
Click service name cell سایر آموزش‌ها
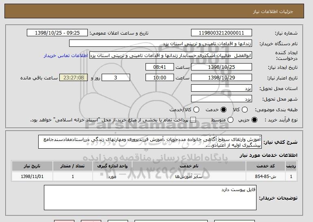189,177
